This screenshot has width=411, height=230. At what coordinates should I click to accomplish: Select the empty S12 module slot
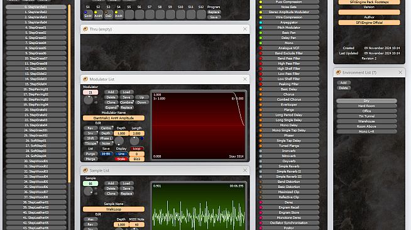tap(201, 14)
